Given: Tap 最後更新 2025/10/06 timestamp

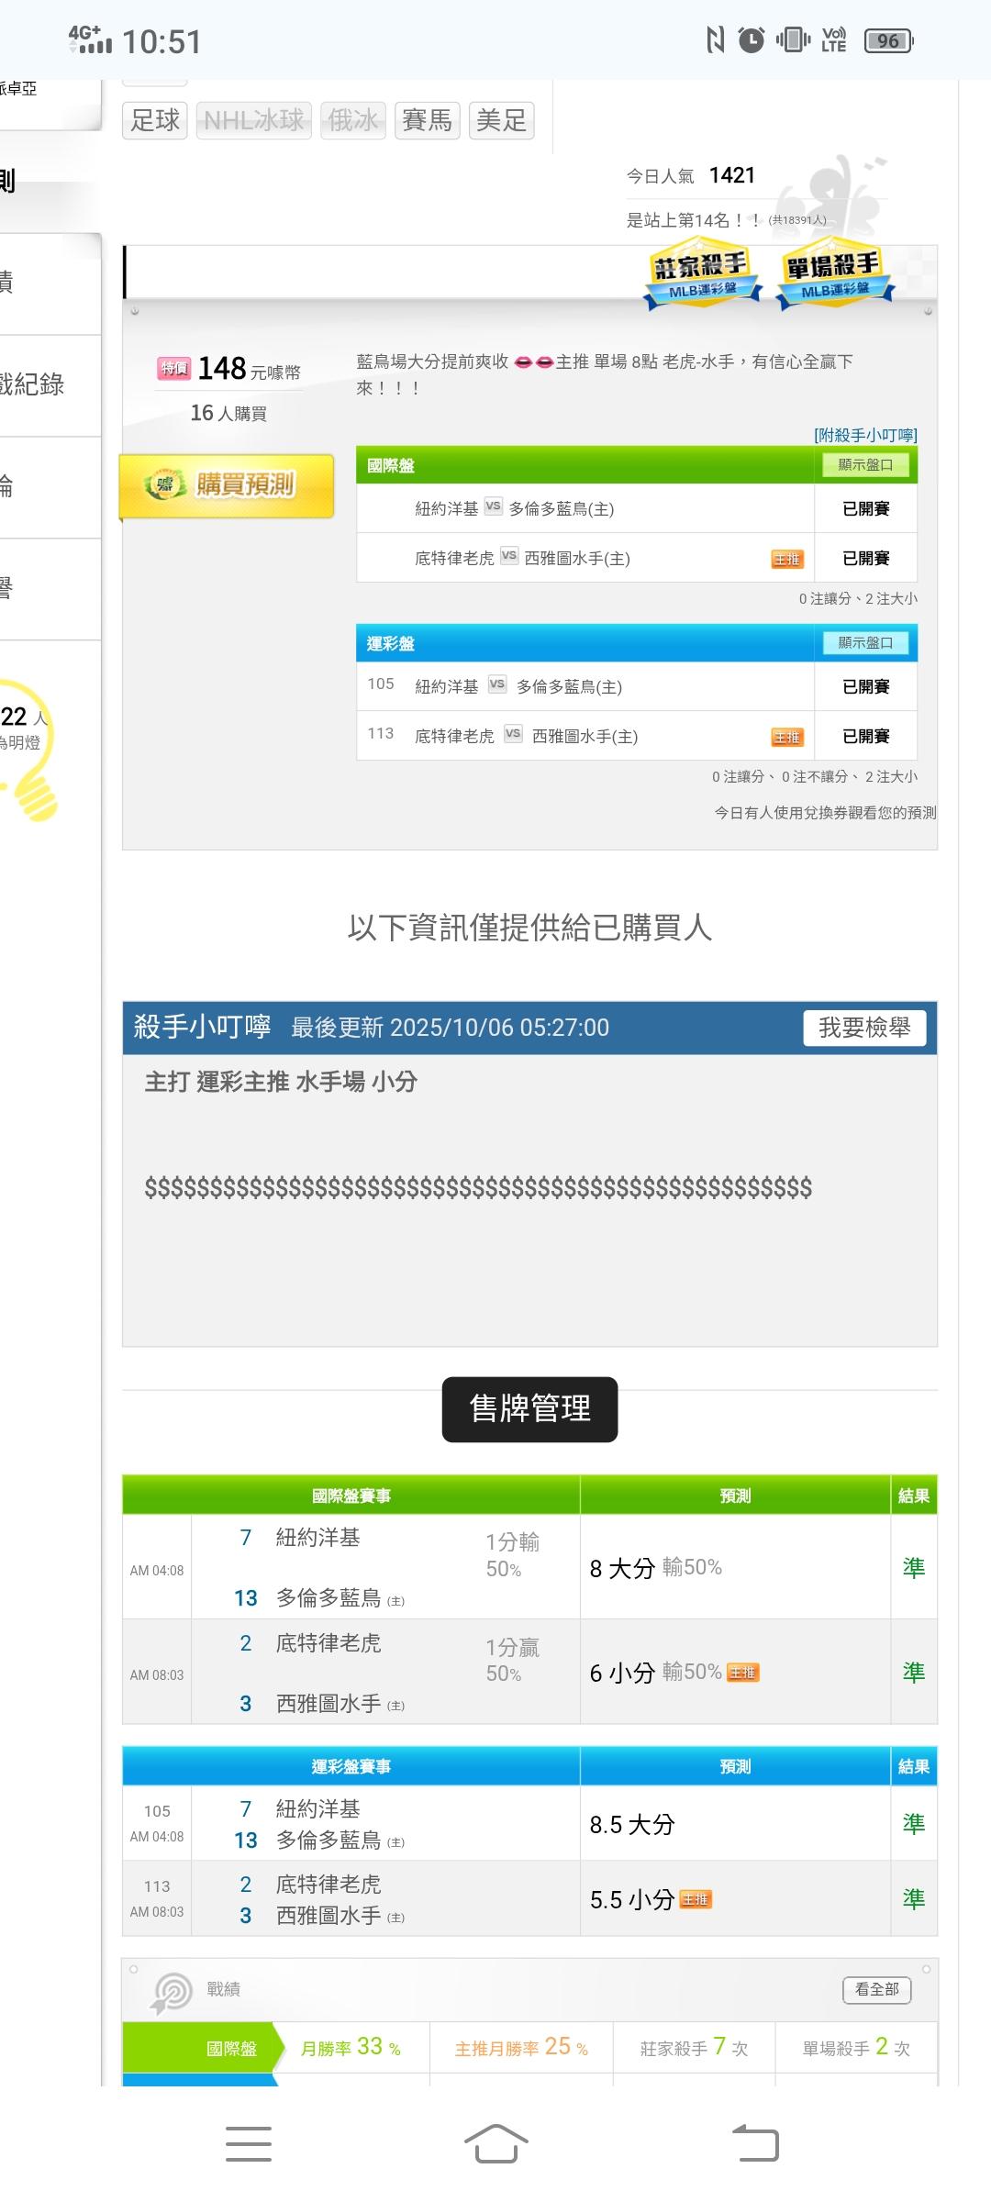Looking at the screenshot, I should click(x=450, y=1028).
